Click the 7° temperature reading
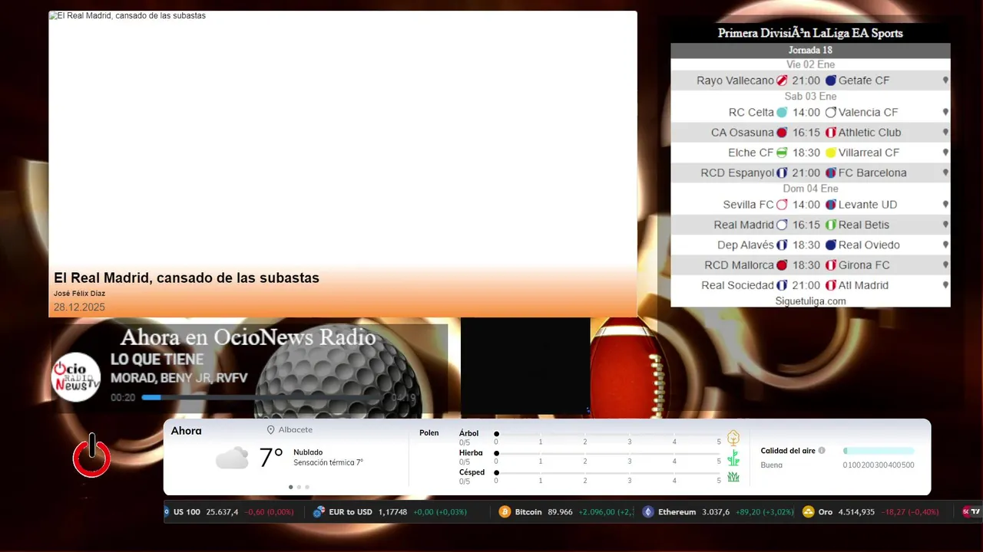The width and height of the screenshot is (983, 552). point(271,458)
